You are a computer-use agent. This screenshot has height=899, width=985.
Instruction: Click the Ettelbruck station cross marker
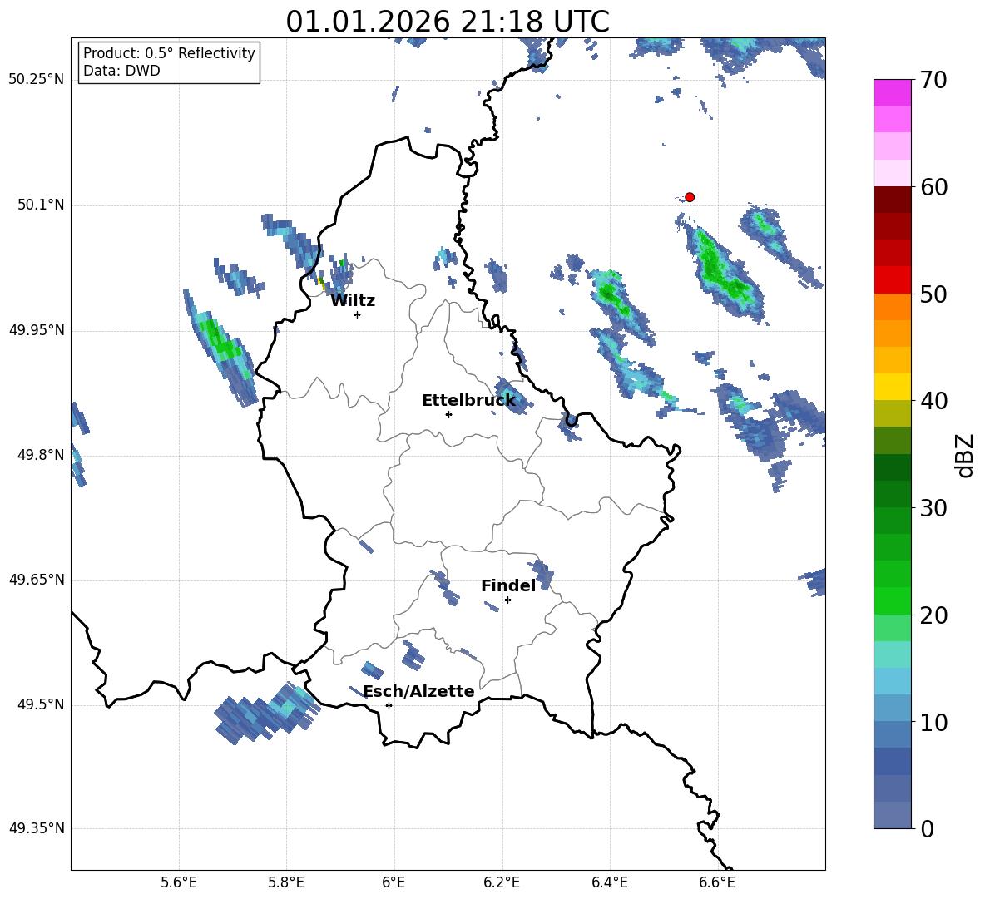448,414
